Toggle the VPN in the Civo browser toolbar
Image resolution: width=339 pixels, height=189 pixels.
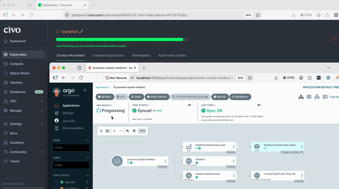click(306, 15)
